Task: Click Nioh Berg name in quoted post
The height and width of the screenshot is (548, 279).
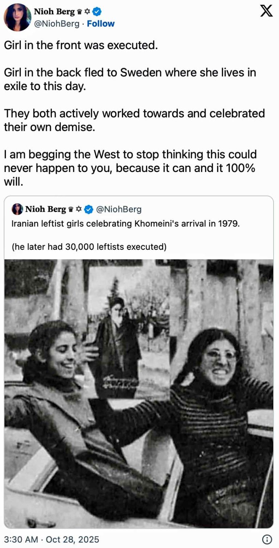Action: click(x=45, y=209)
